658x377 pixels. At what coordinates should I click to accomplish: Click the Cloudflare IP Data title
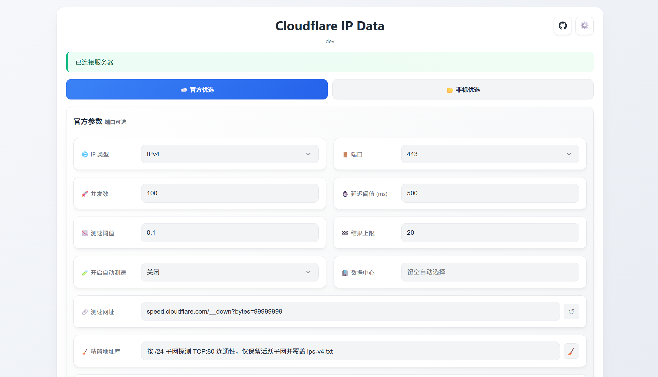[x=330, y=26]
